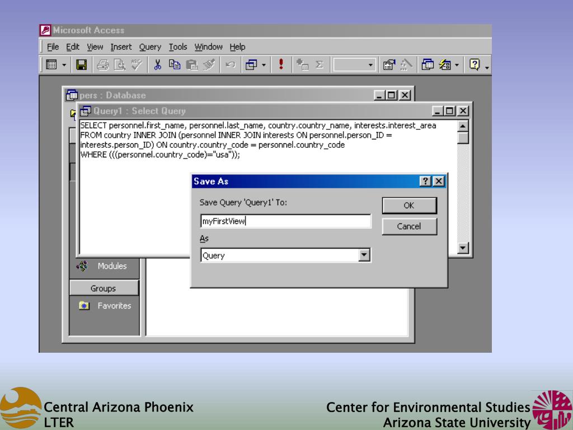Click the Format Painter brush icon

coord(209,65)
